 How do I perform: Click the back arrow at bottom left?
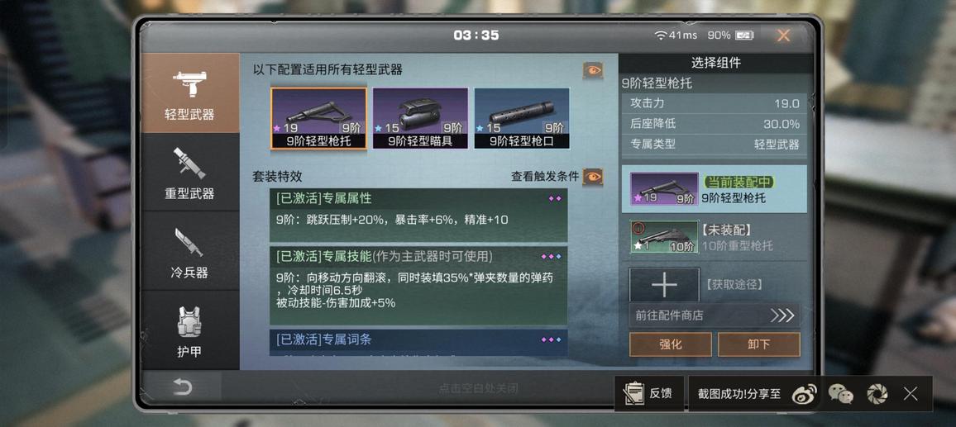tap(182, 387)
